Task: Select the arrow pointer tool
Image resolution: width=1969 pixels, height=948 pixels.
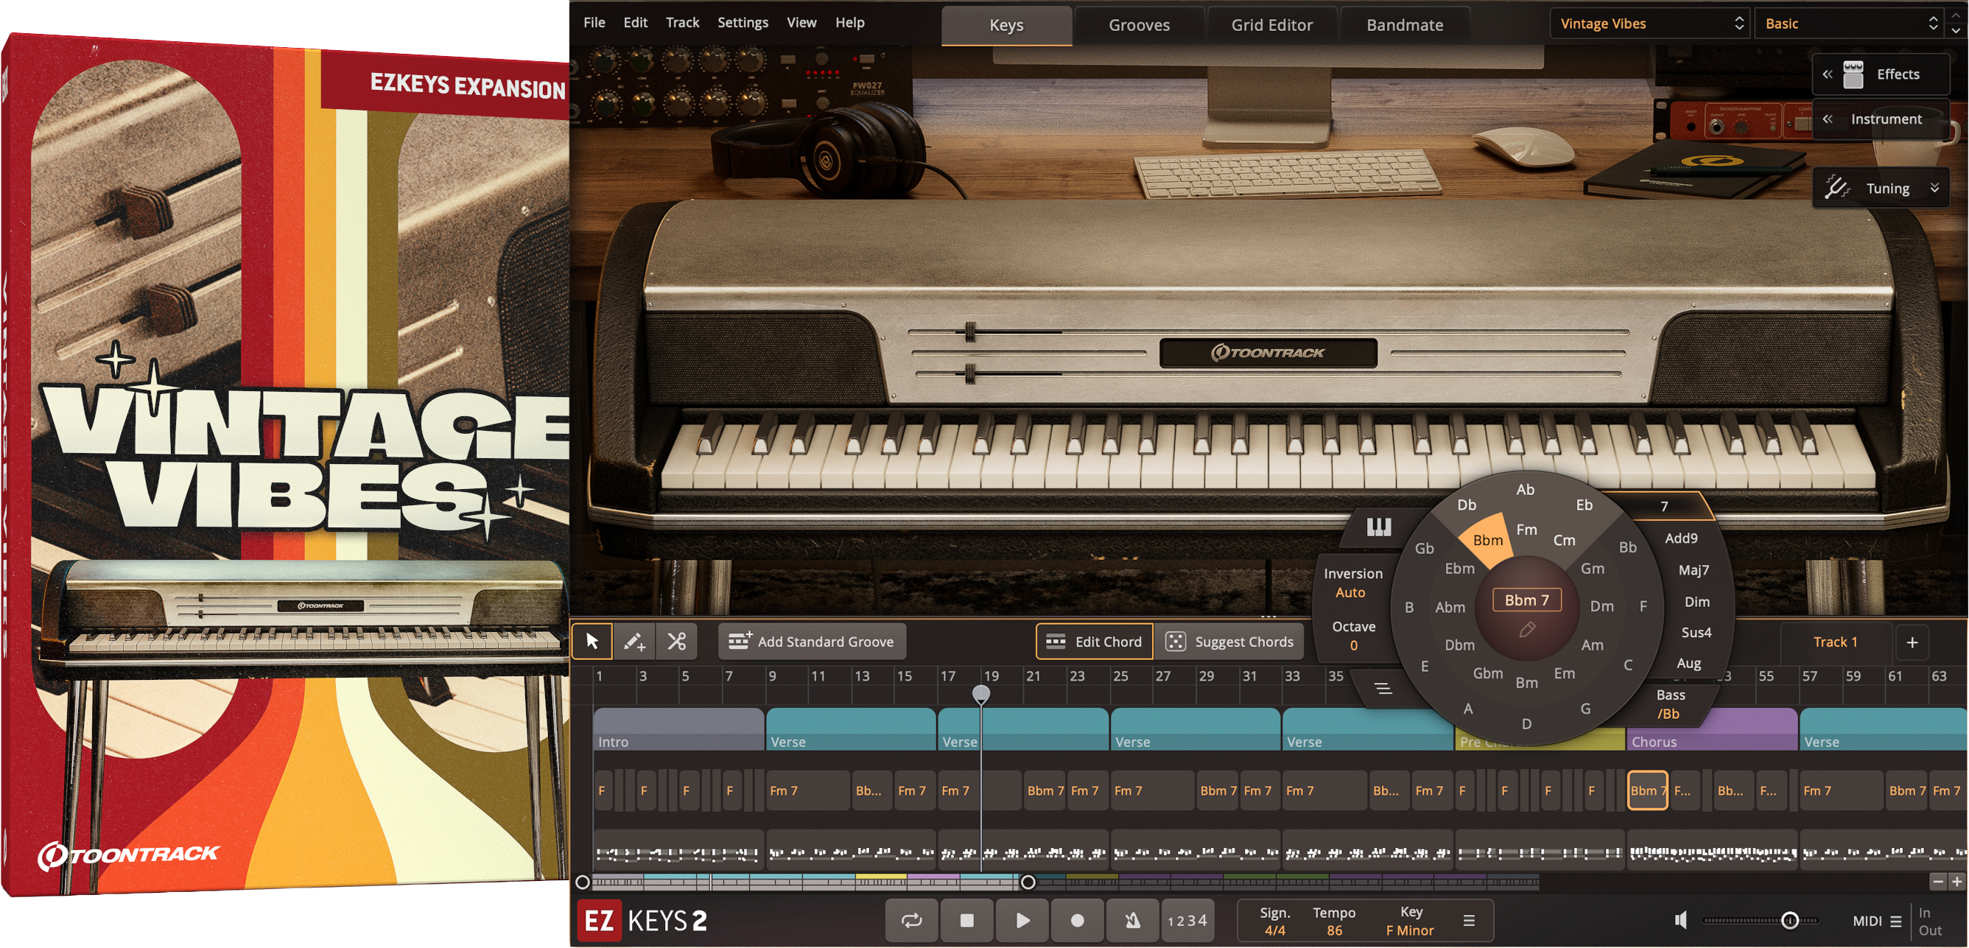Action: (593, 642)
